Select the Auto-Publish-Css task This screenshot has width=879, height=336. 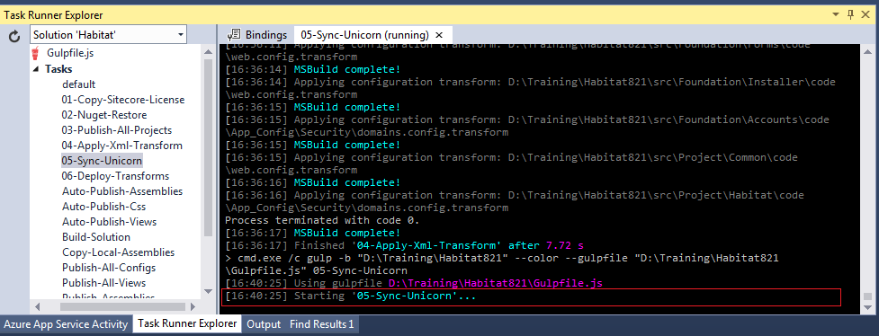tap(103, 206)
